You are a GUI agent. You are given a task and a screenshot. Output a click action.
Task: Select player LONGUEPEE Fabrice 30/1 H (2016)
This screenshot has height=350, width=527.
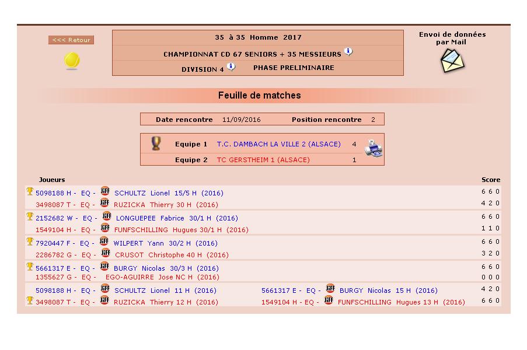pyautogui.click(x=177, y=218)
